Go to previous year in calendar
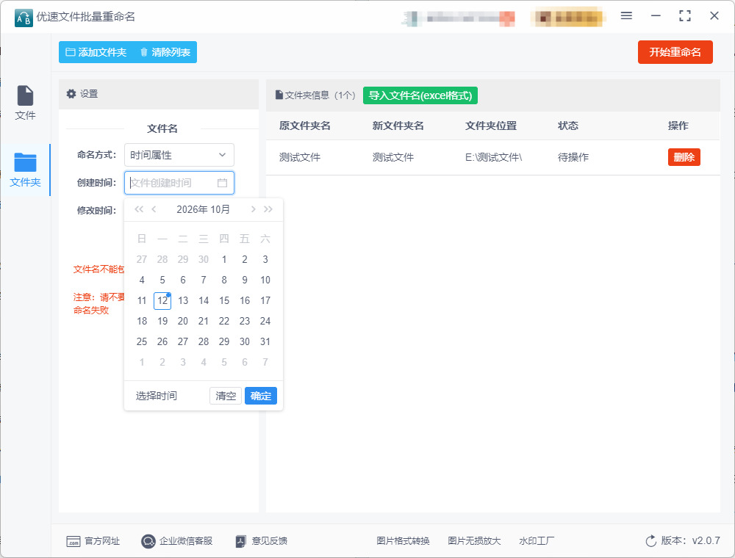 pyautogui.click(x=139, y=209)
